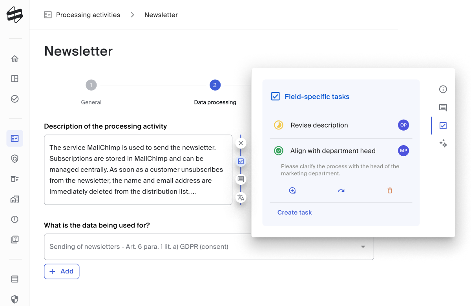Click the Field-specific tasks heading
The width and height of the screenshot is (471, 306).
point(317,97)
